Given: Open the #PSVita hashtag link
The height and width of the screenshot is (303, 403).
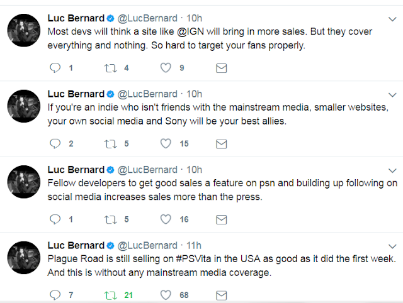Looking at the screenshot, I should [193, 258].
